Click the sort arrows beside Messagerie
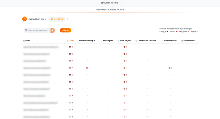The width and height of the screenshot is (220, 119). 101,41
